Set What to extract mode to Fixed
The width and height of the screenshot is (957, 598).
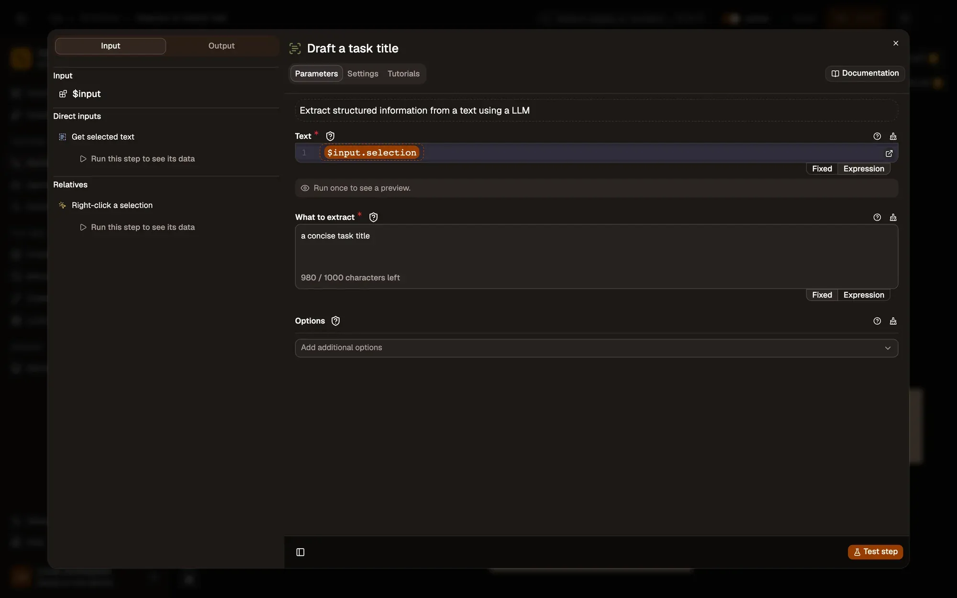click(822, 295)
